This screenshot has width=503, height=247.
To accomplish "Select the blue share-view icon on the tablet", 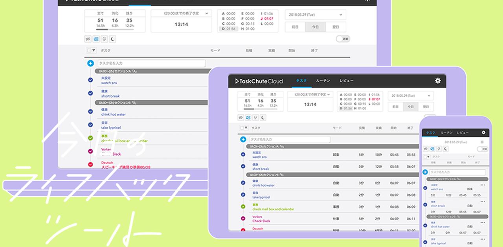I will (248, 118).
